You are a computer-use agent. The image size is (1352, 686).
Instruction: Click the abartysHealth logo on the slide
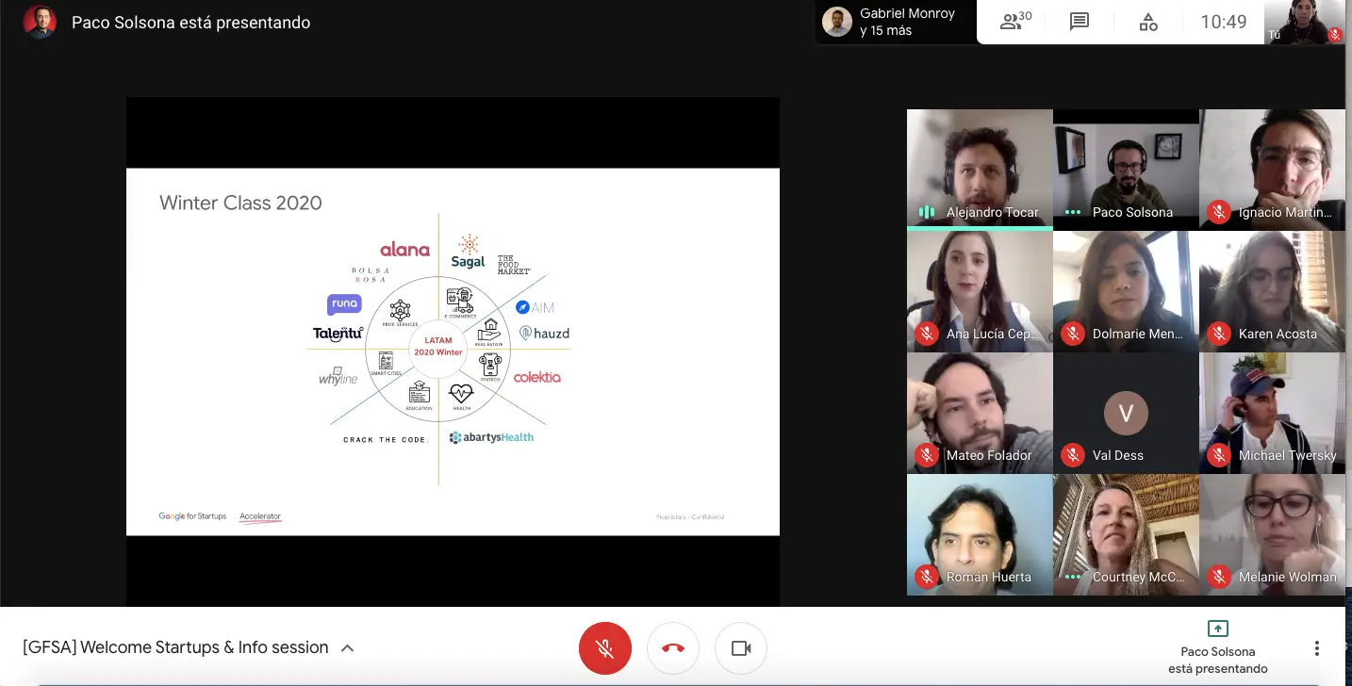click(x=491, y=437)
